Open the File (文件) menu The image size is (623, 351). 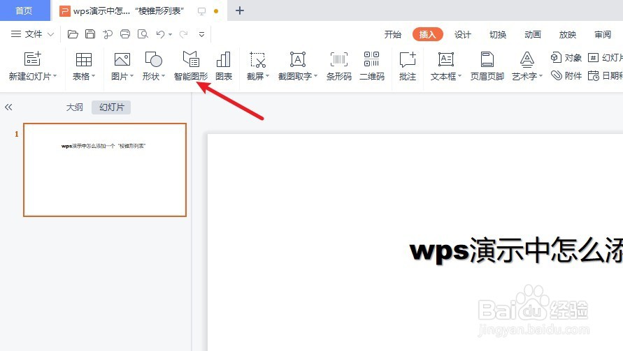click(32, 34)
